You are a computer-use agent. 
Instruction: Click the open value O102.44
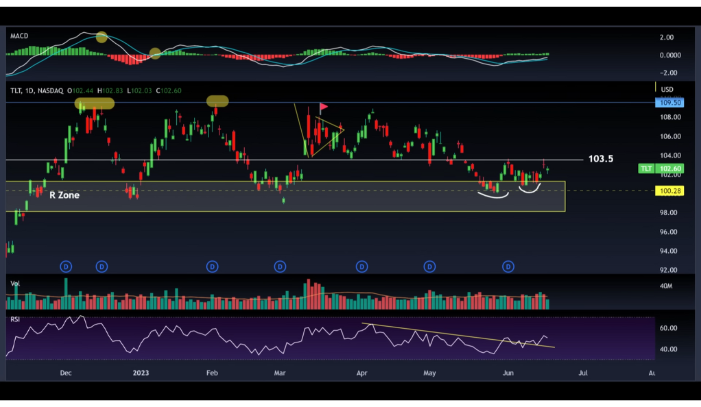[80, 90]
